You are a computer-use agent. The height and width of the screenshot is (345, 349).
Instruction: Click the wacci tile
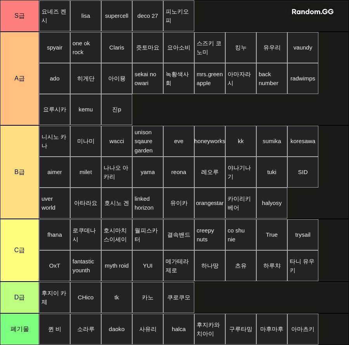point(117,141)
